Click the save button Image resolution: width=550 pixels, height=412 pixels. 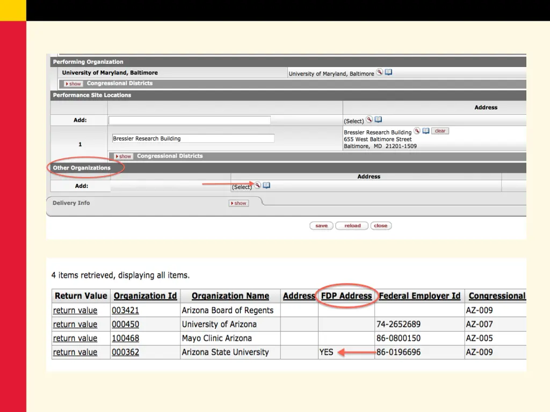click(321, 226)
